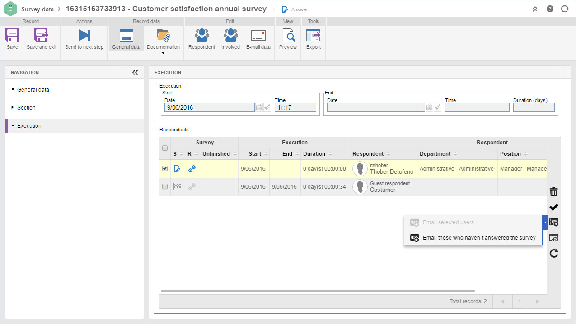Open the help question mark icon

click(550, 9)
